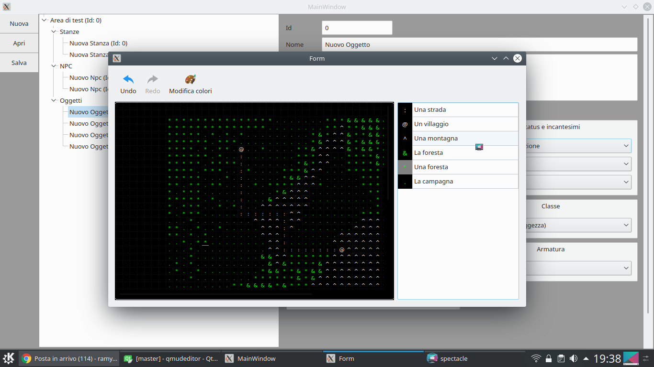The width and height of the screenshot is (654, 367).
Task: Open the volume tray icon
Action: click(574, 358)
